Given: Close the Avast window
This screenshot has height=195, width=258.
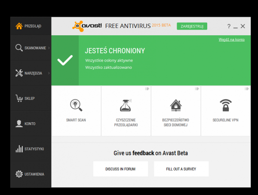Looking at the screenshot, I should (243, 26).
